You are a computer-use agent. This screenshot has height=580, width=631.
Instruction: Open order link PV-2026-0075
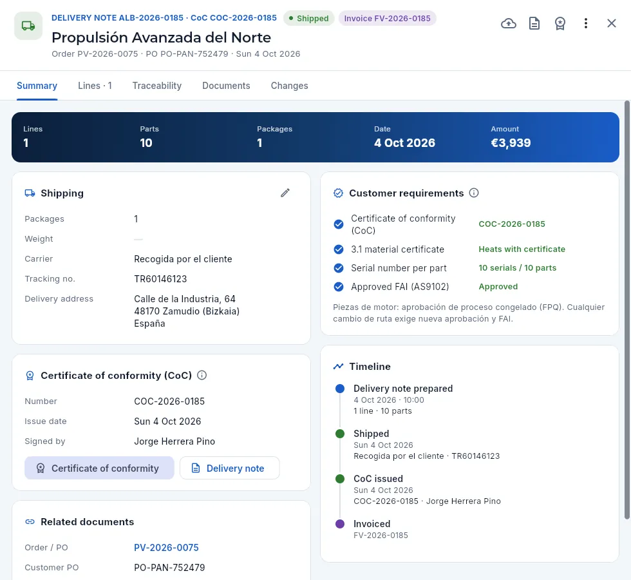tap(166, 548)
